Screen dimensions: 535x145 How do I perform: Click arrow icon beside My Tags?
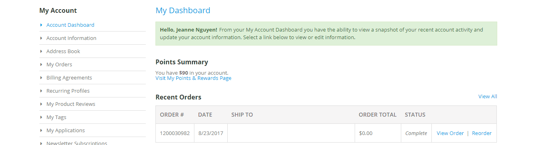point(41,117)
